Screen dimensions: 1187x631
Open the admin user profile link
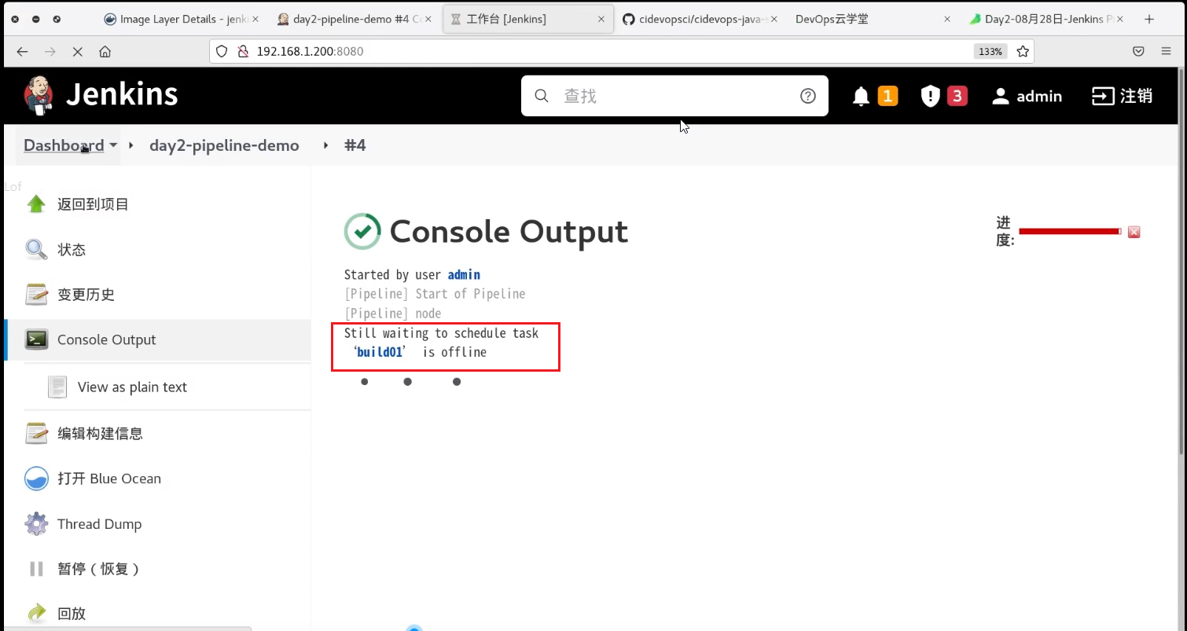pyautogui.click(x=1027, y=96)
